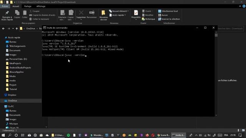Collapse the ribbon with the chevron

coord(240,6)
